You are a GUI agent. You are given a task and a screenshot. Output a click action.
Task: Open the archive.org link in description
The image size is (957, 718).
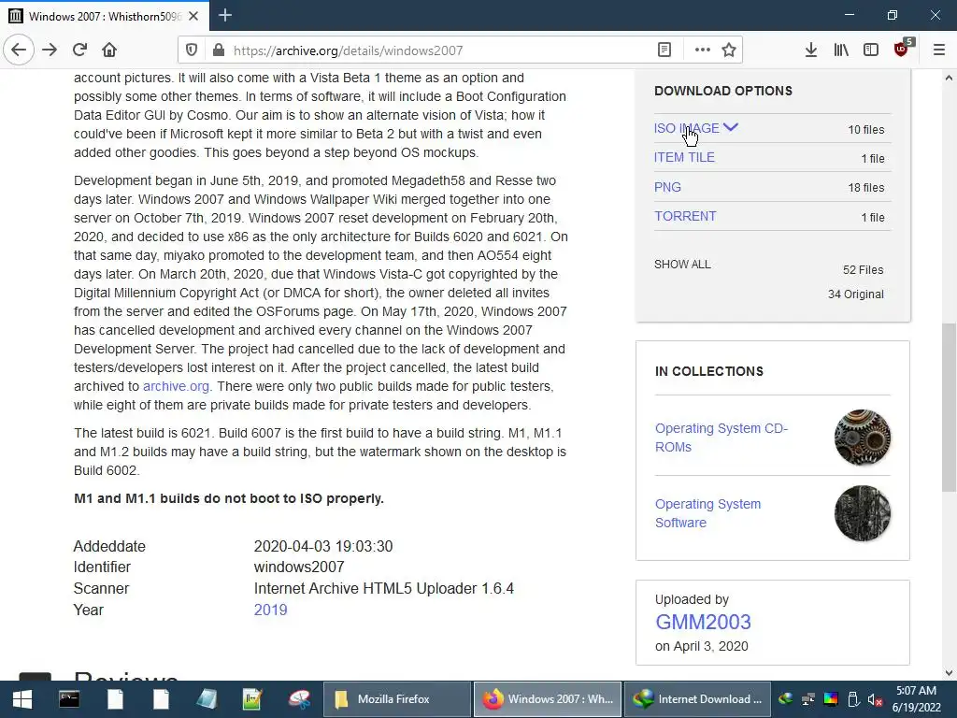176,386
